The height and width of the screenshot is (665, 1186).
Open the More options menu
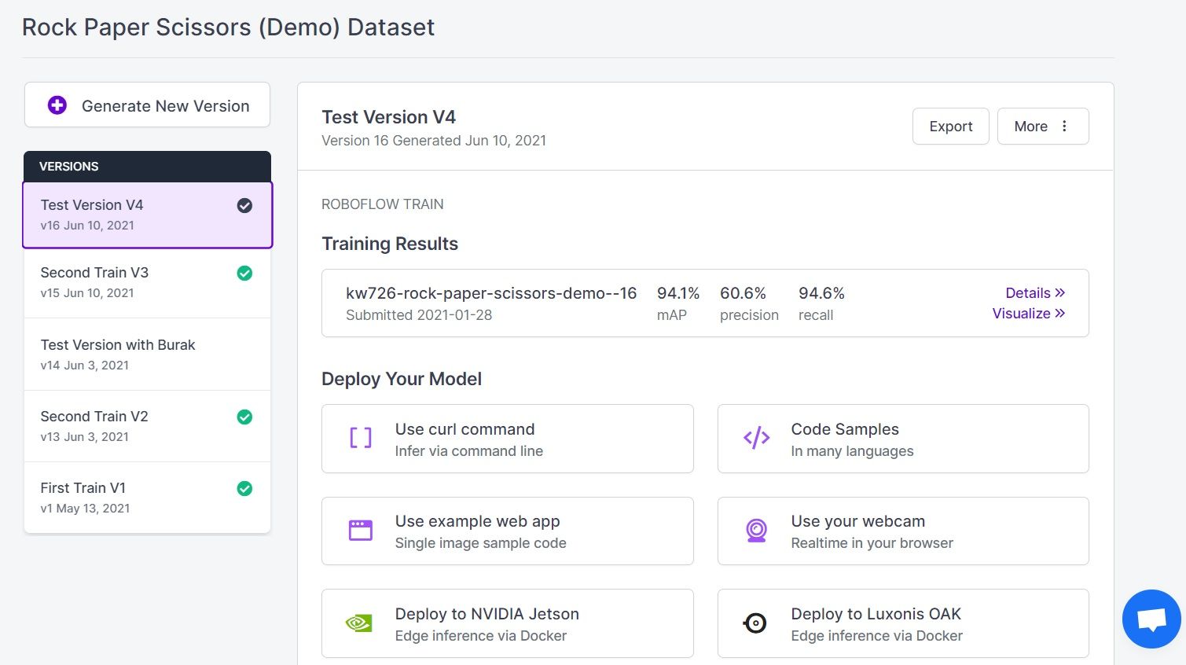tap(1043, 126)
